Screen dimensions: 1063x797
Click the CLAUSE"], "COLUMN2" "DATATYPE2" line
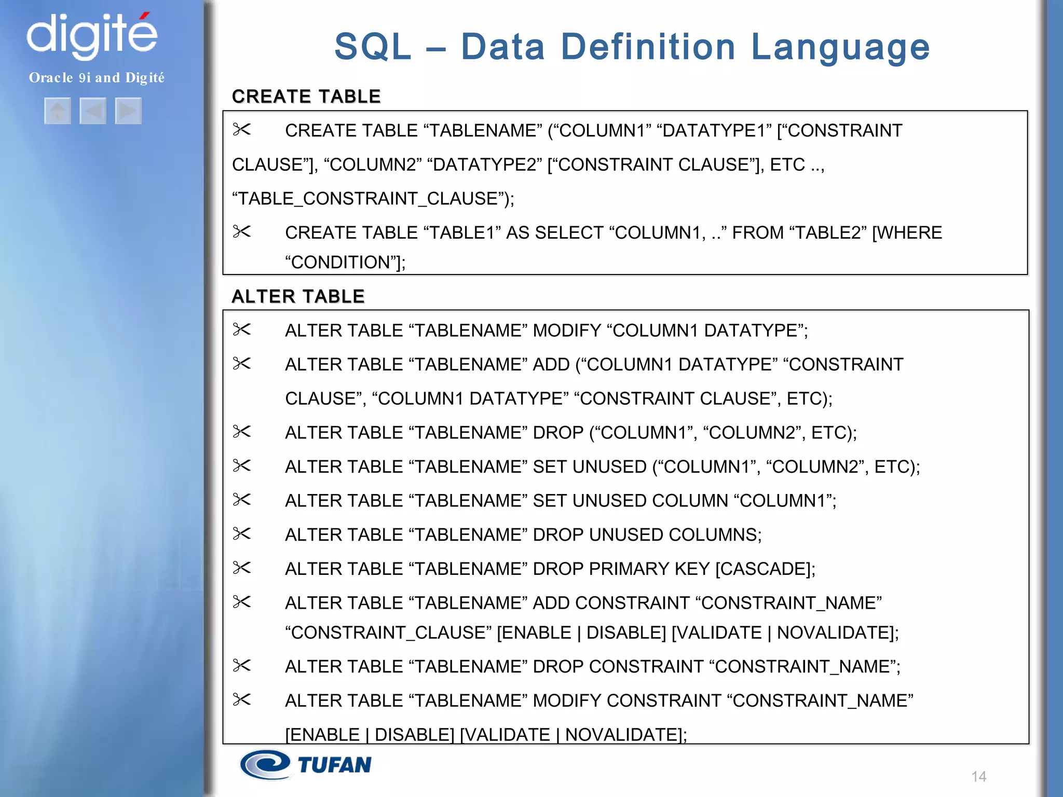tap(528, 165)
